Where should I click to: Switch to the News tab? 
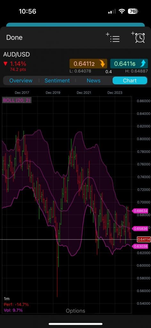pyautogui.click(x=93, y=80)
